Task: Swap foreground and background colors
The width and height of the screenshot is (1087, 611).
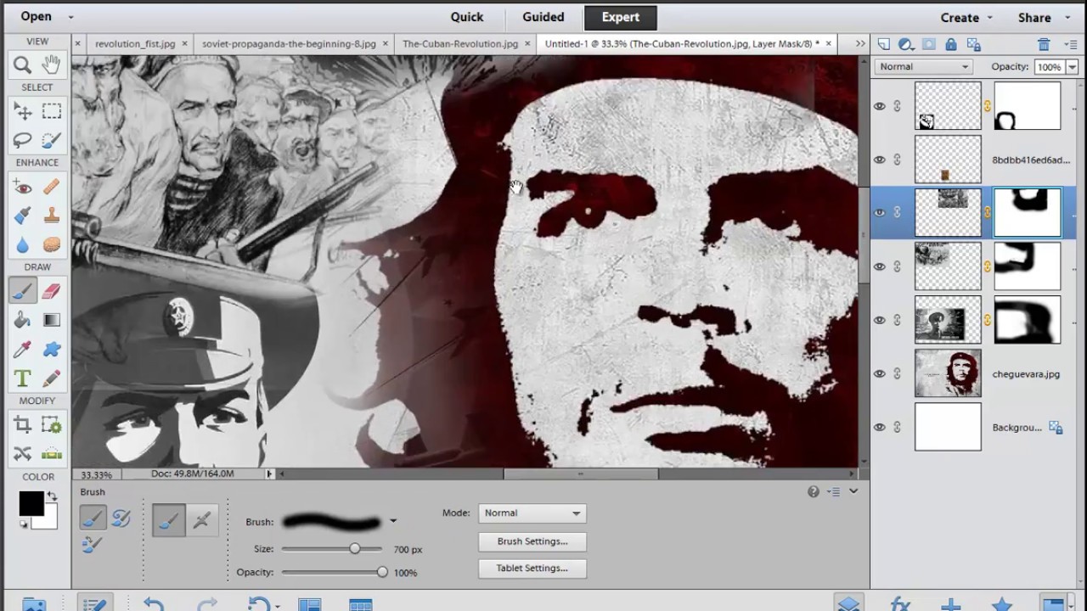Action: 52,496
